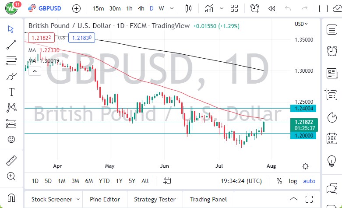This screenshot has width=342, height=208.
Task: Click the 1.20000 price level label
Action: tap(304, 136)
